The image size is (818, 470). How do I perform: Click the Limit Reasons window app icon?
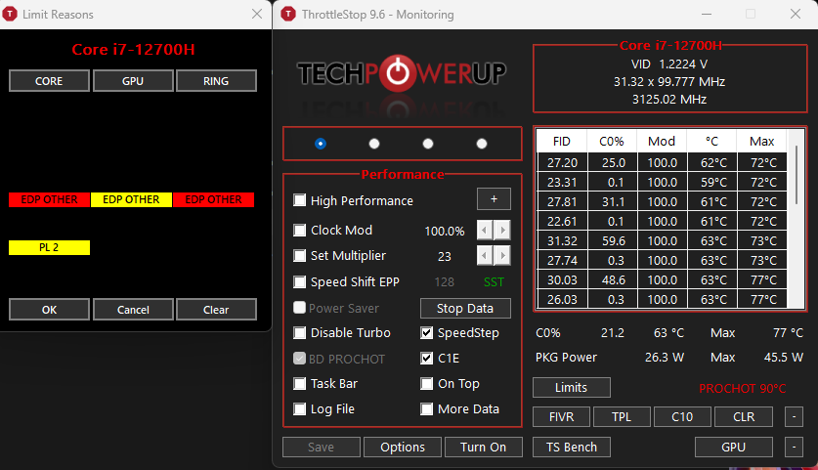10,14
